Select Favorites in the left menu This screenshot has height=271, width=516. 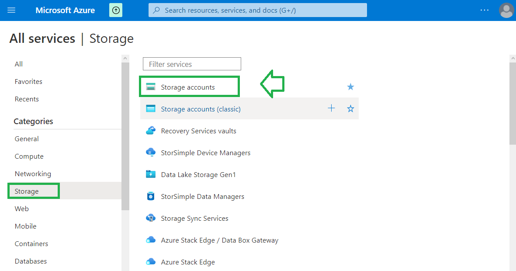tap(28, 81)
